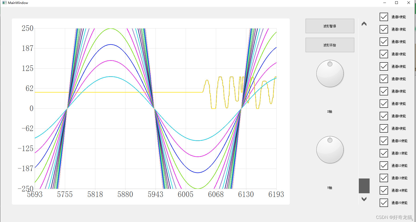
Task: Toggle 通道6使能 checkbox
Action: [384, 91]
